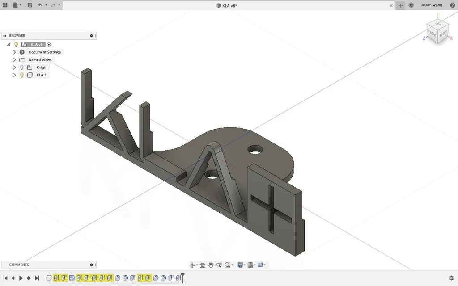Screen dimensions: 458x286
Task: Jump to end of timeline
Action: click(x=37, y=278)
